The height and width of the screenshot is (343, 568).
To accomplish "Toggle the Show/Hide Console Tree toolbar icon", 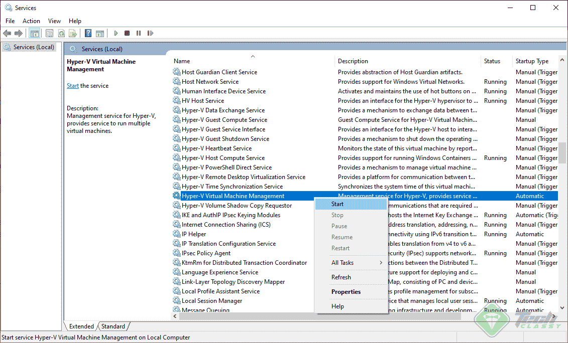I will [34, 33].
